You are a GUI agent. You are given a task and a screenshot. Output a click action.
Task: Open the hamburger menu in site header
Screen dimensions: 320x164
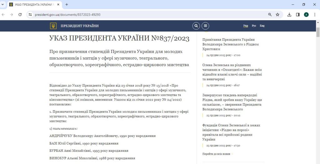tap(205, 26)
